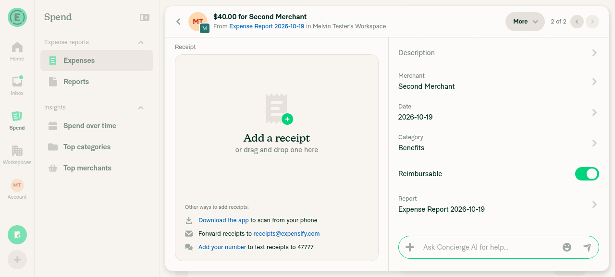Toggle the Reimbursable switch
This screenshot has width=615, height=277.
pyautogui.click(x=587, y=174)
